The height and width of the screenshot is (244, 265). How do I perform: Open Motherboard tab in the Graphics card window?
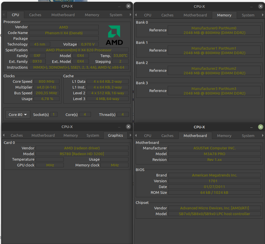(43, 136)
